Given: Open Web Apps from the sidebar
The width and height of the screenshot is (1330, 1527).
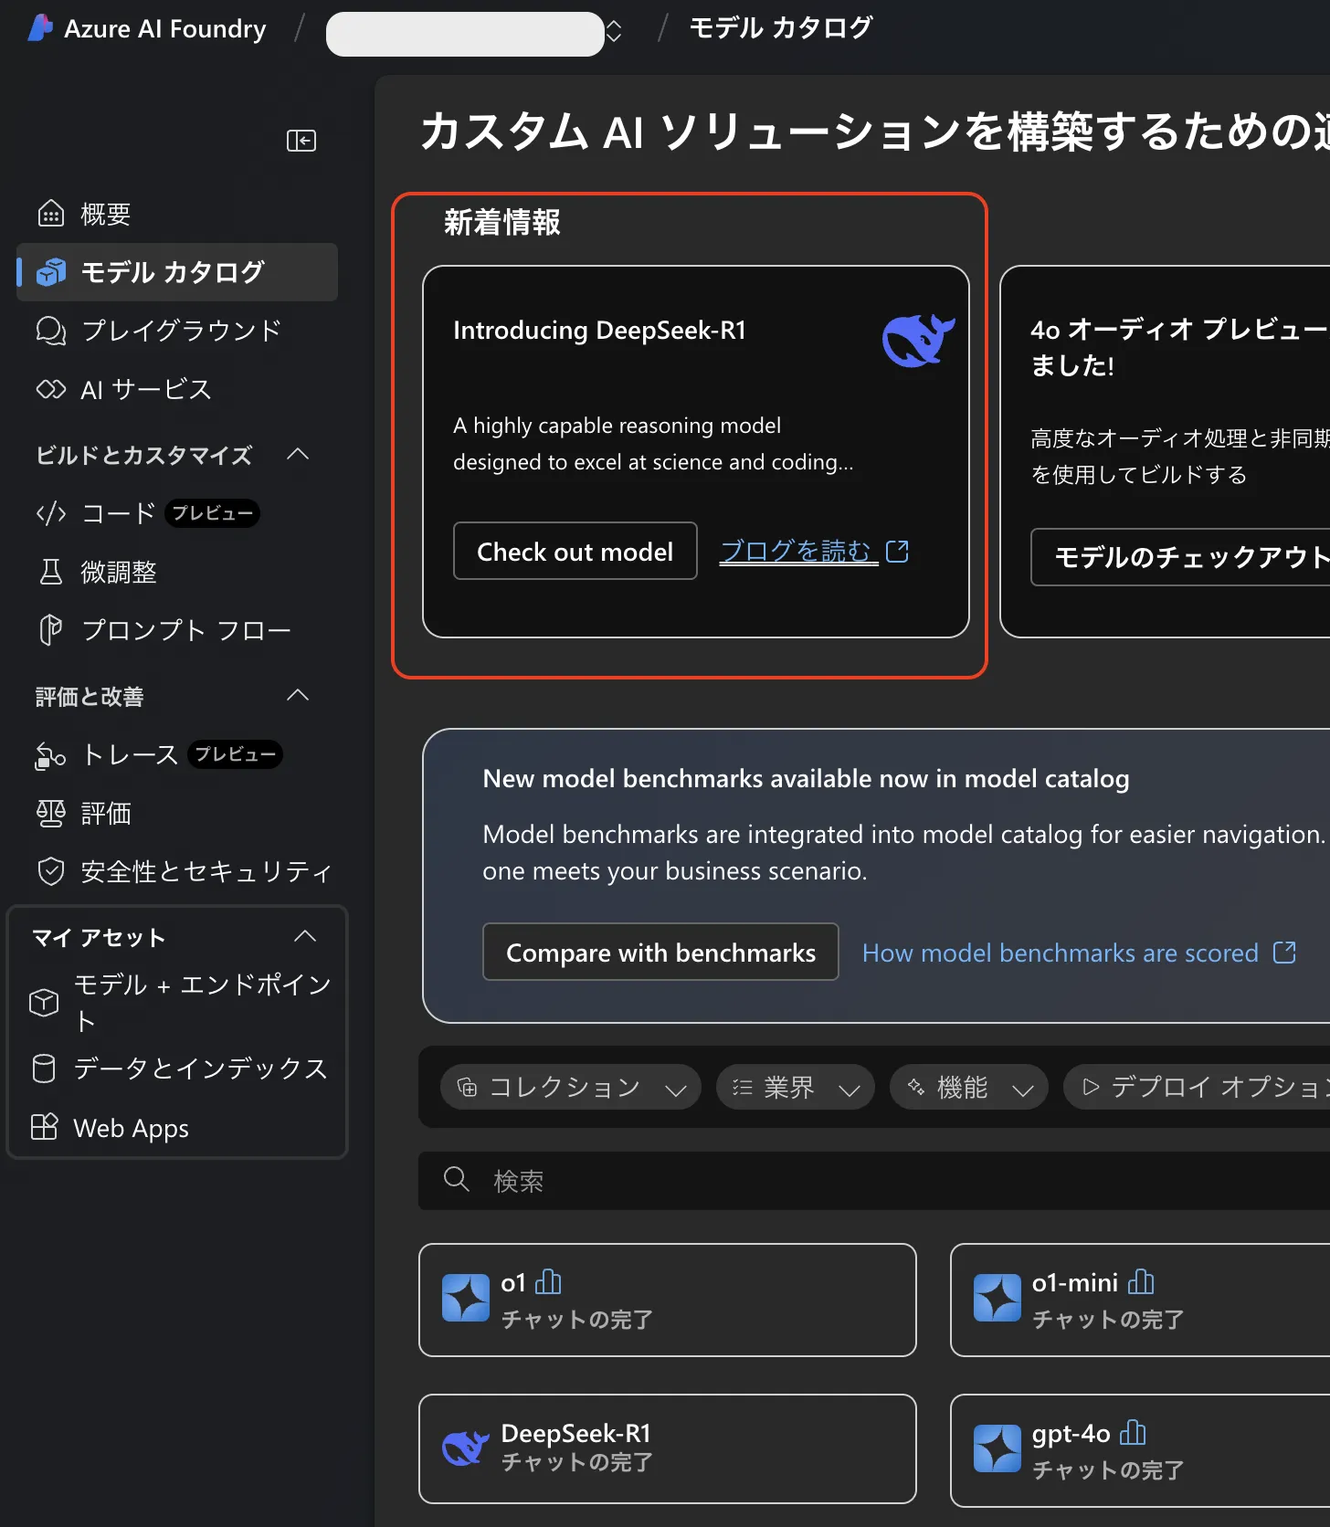Looking at the screenshot, I should point(177,1128).
